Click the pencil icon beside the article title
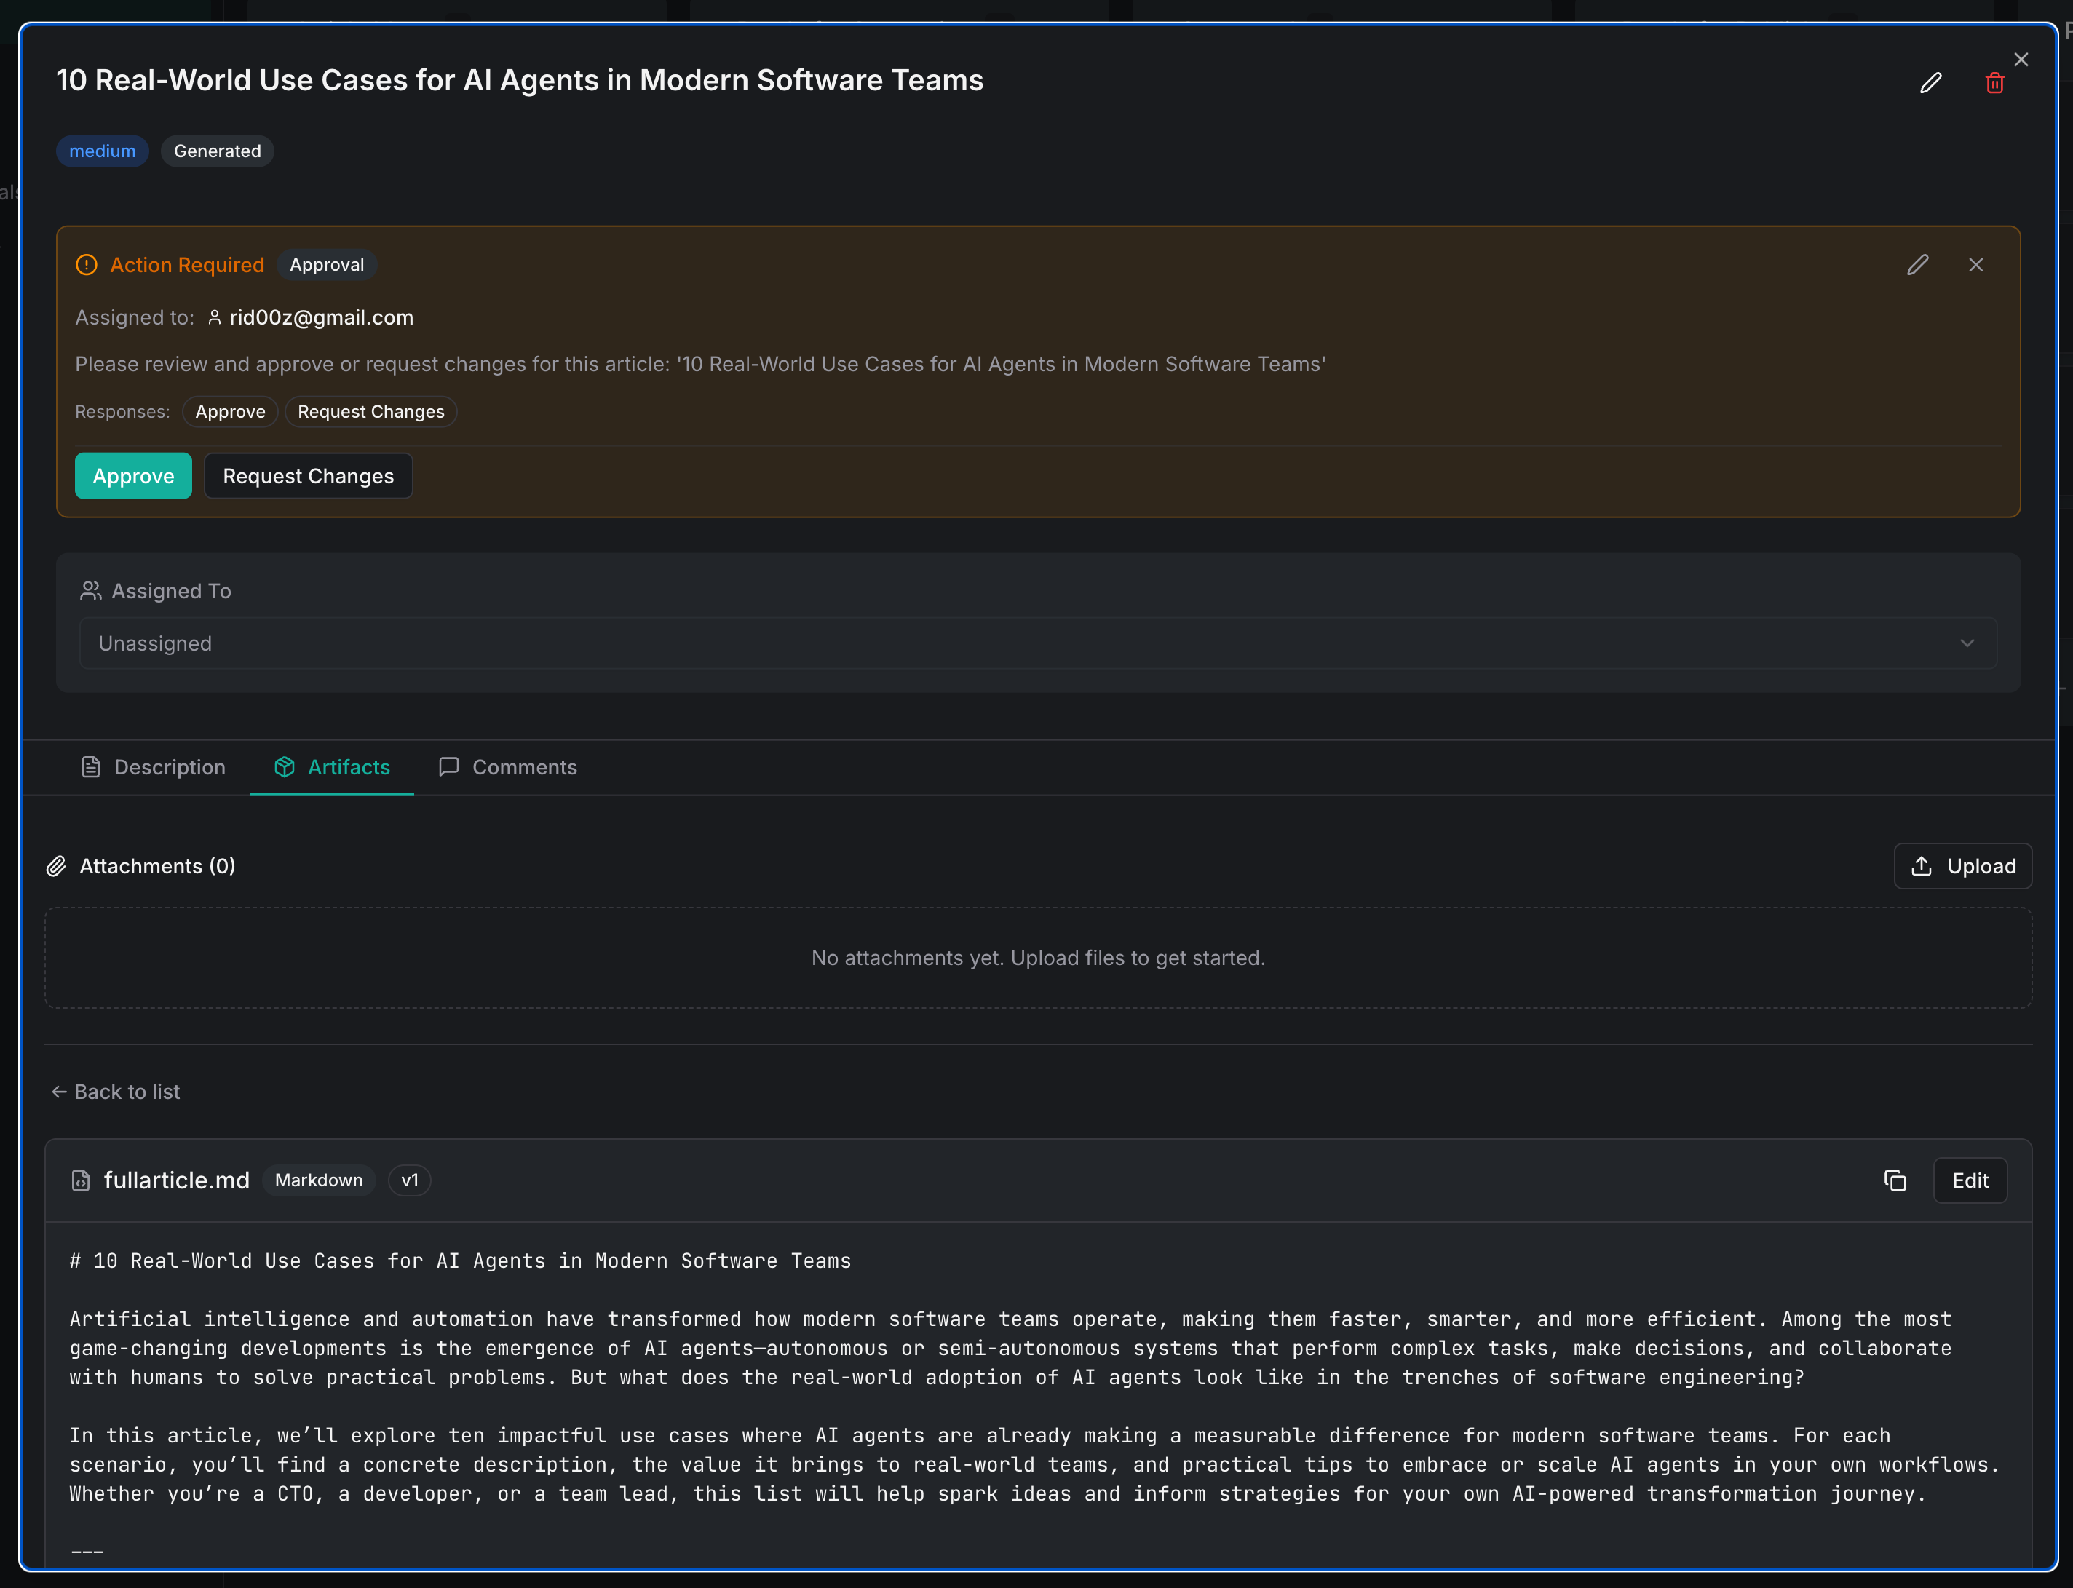 click(x=1930, y=83)
